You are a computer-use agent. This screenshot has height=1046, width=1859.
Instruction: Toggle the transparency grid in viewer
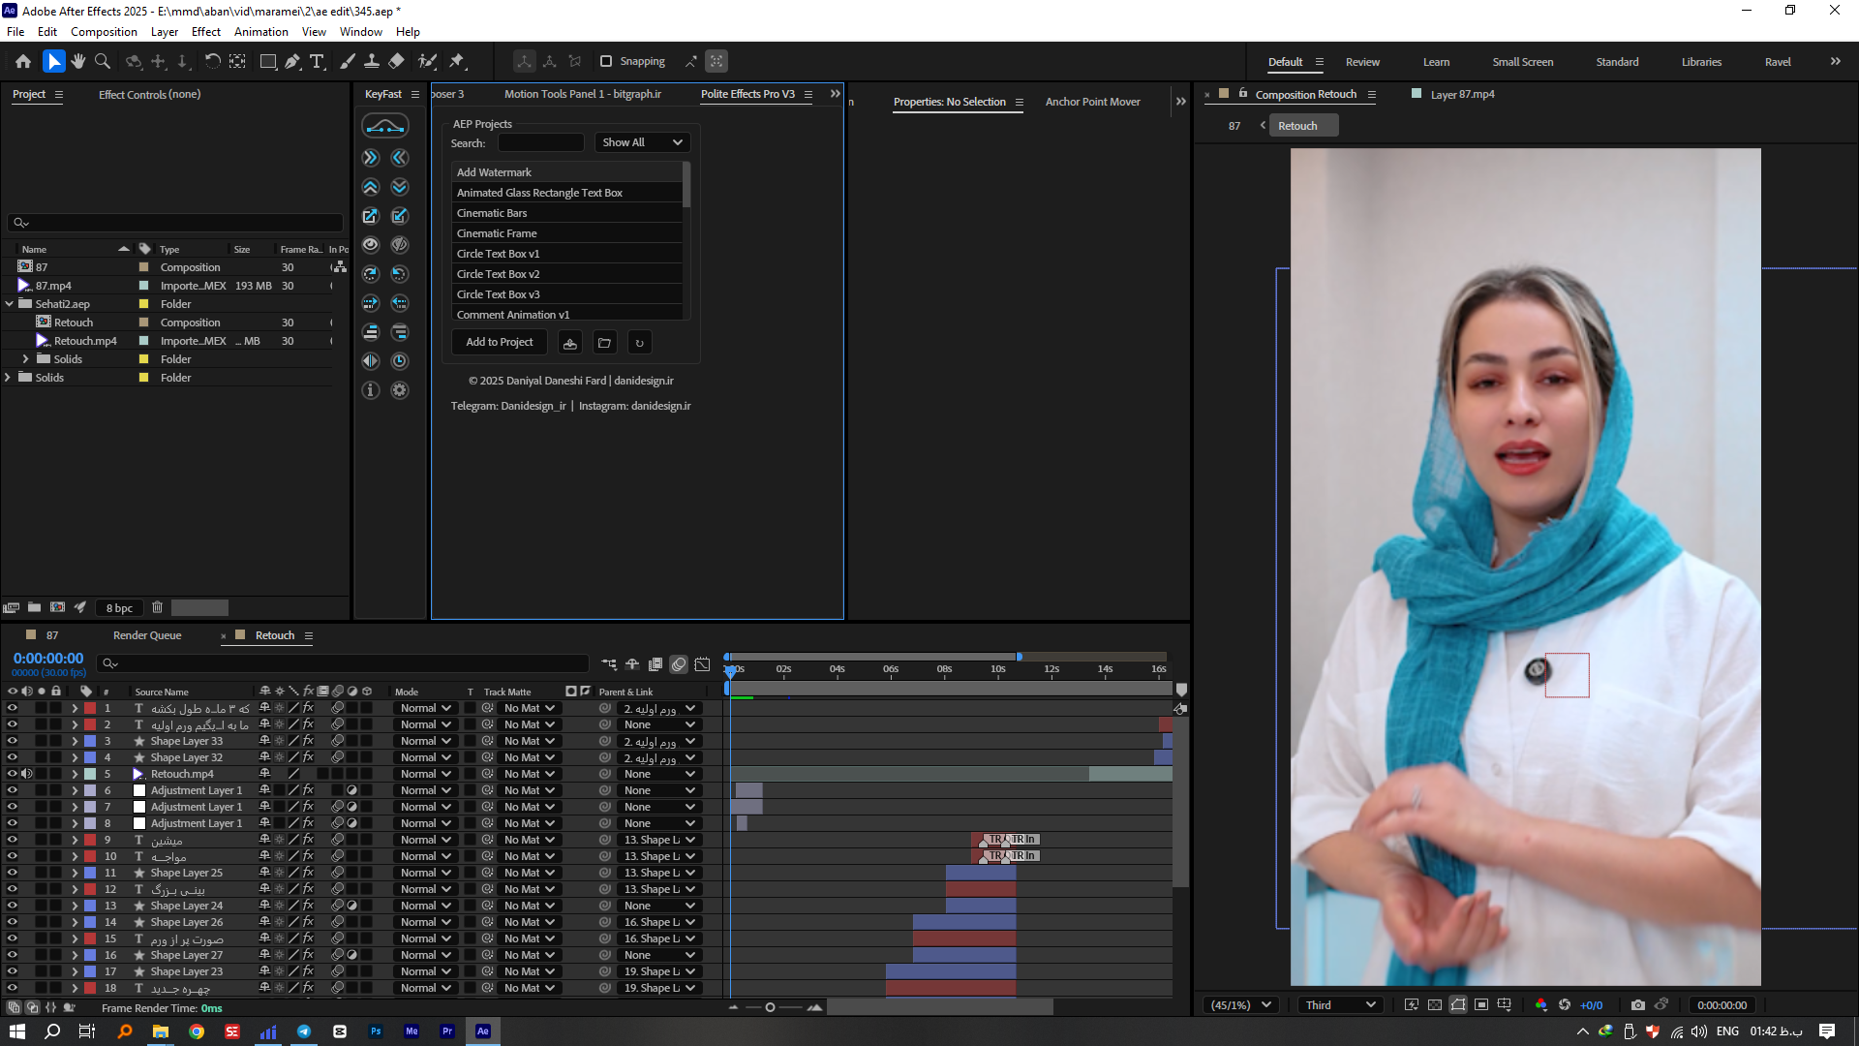(x=1434, y=1005)
